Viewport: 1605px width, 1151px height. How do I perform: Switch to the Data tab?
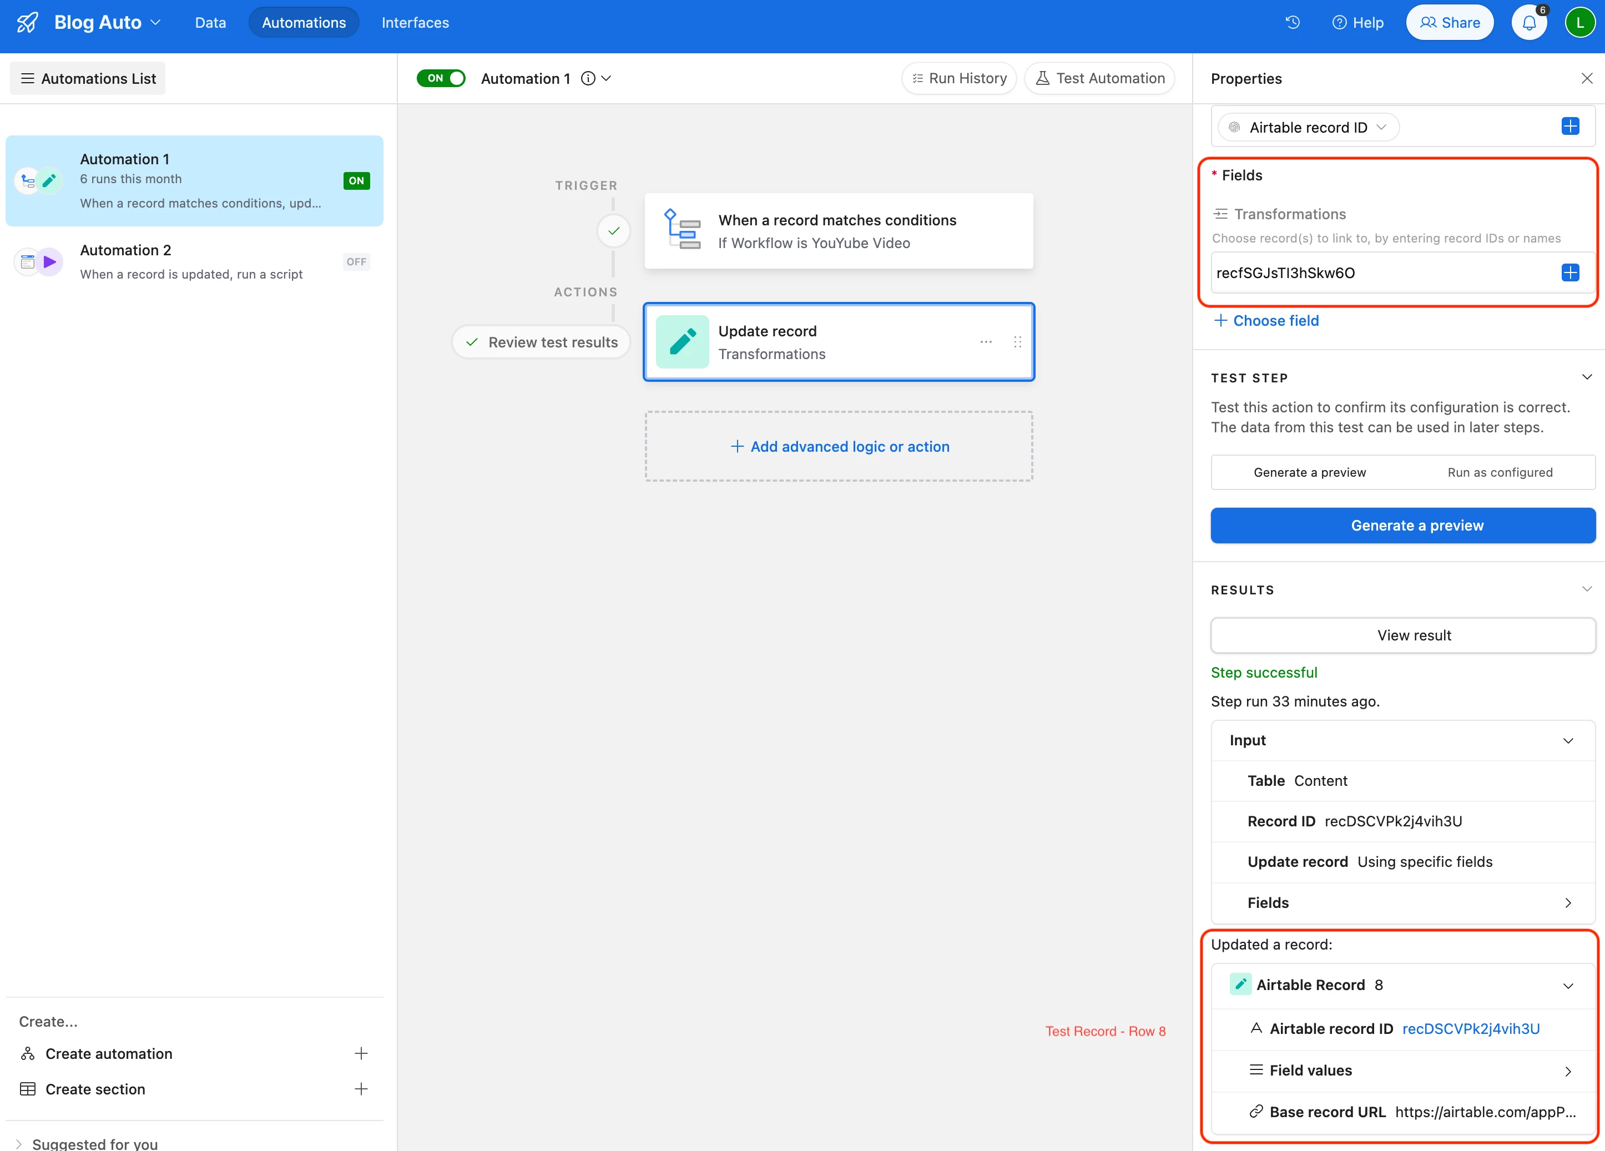coord(210,23)
